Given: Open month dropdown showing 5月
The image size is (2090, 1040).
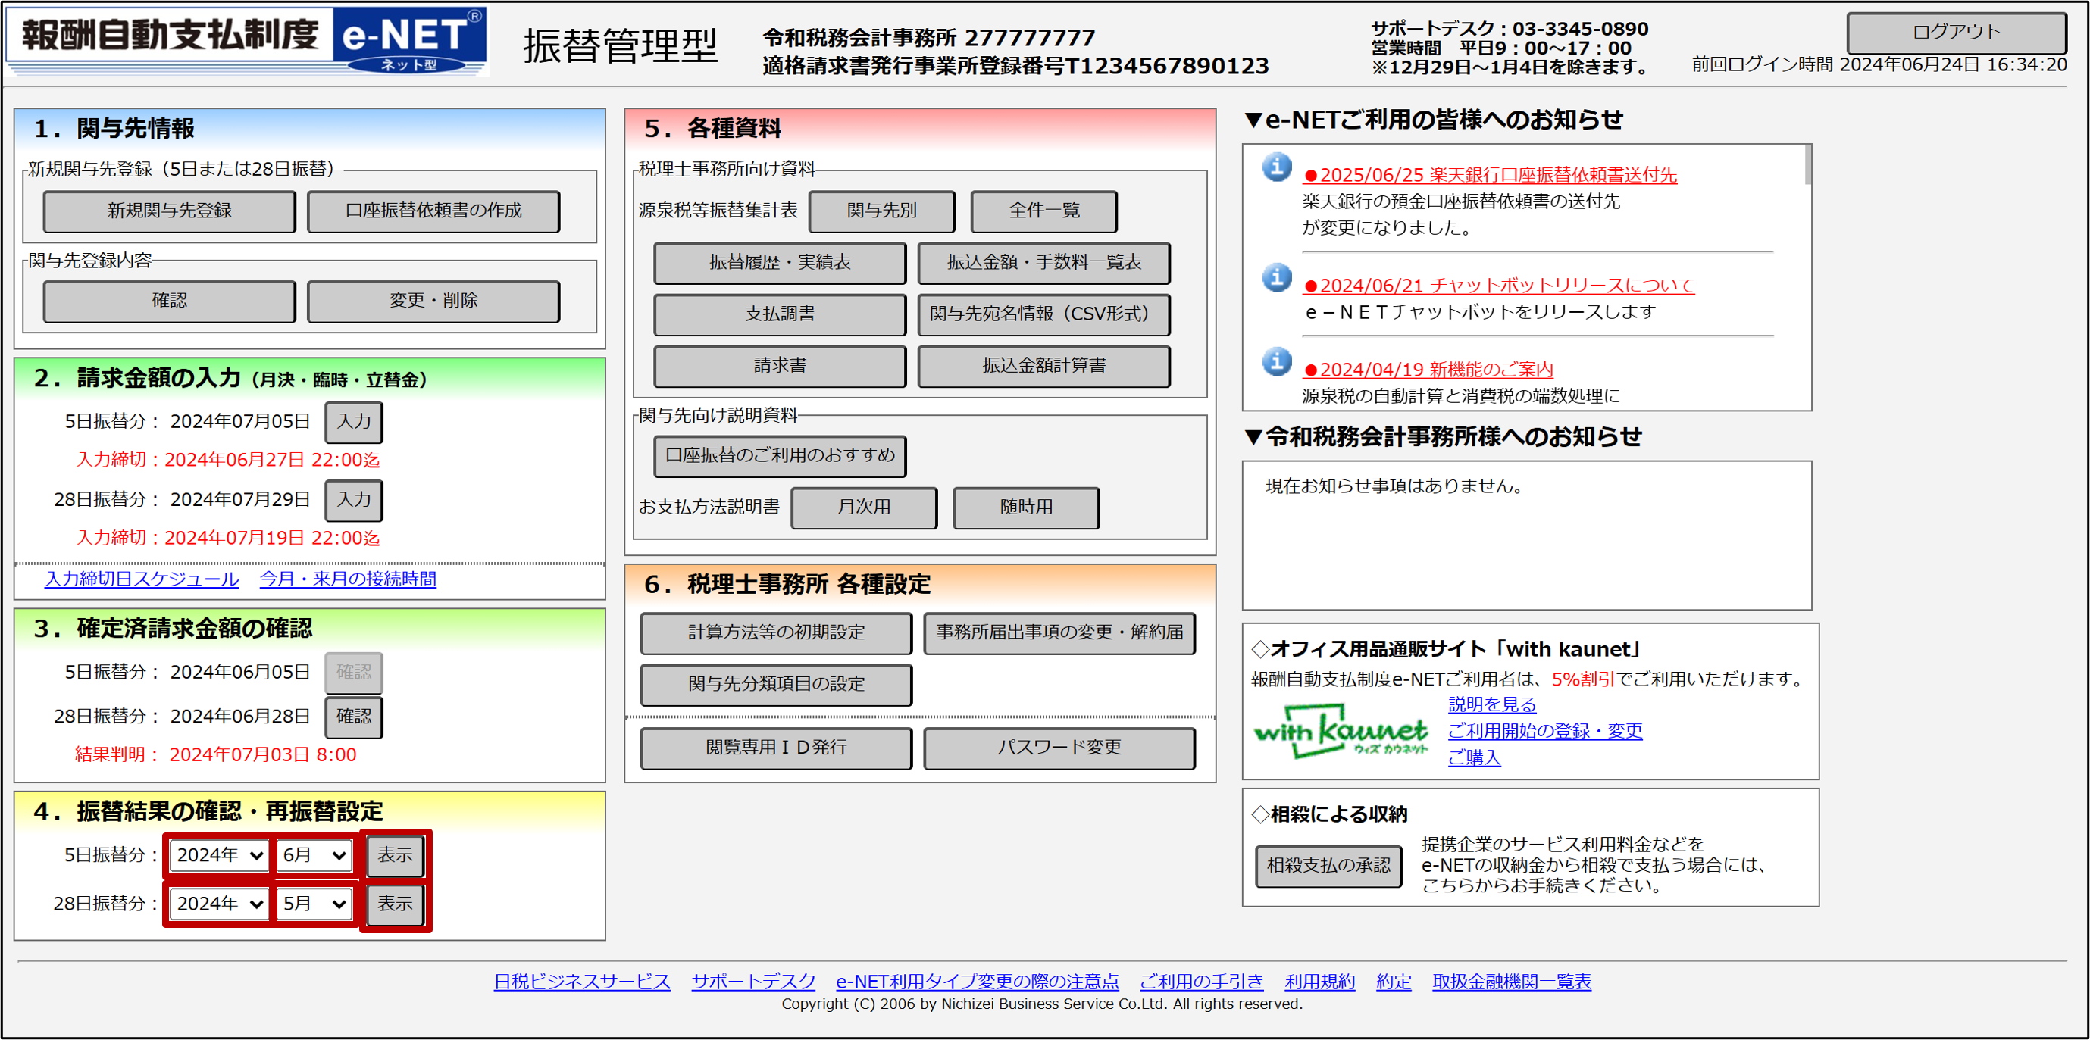Looking at the screenshot, I should 314,904.
